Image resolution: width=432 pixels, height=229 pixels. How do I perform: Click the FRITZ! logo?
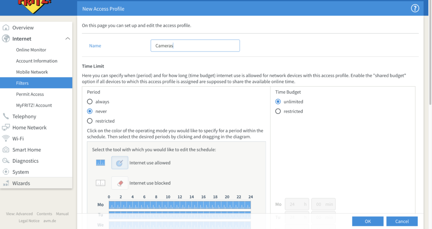point(34,6)
